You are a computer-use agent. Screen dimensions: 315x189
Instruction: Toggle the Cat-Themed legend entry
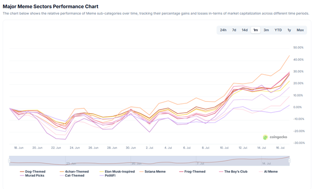[72, 176]
